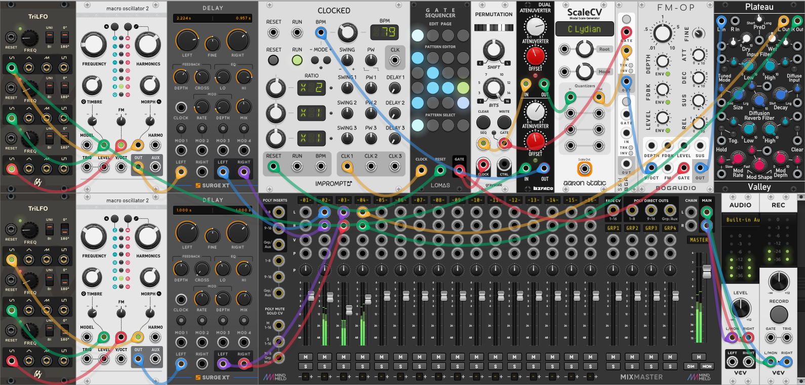Open the GRP2 group label menu

click(x=632, y=228)
